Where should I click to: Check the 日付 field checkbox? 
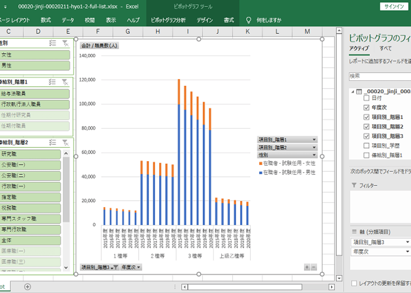pyautogui.click(x=367, y=98)
